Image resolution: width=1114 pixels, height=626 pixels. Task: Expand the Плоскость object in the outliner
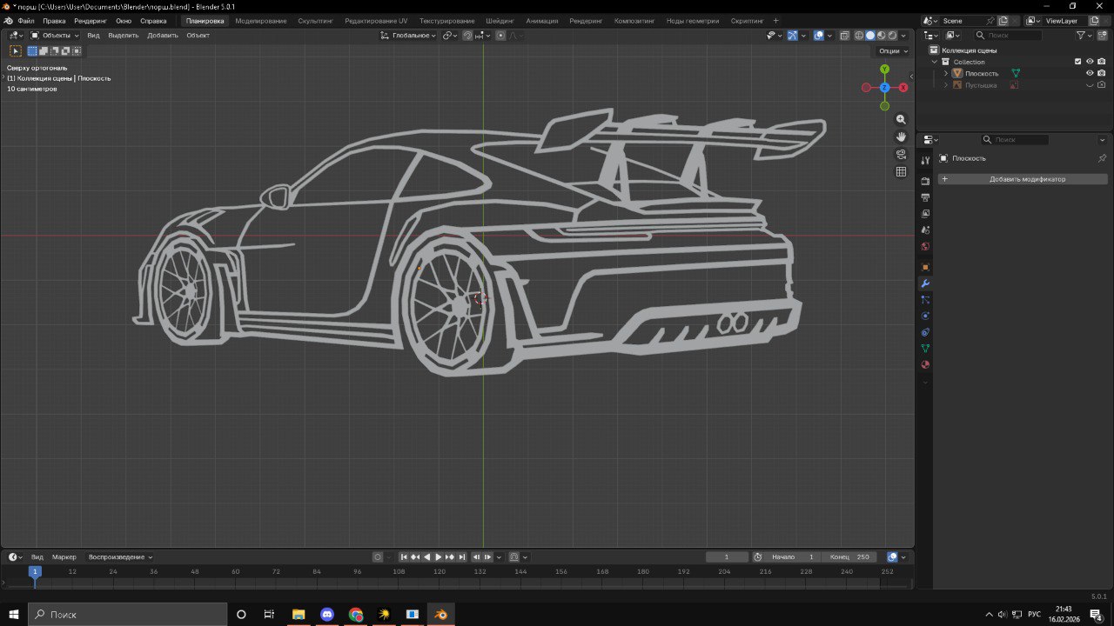pos(946,73)
